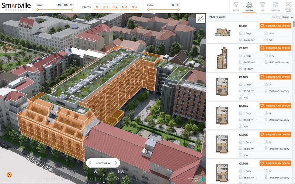Request an offer for flat C1.102
This screenshot has width=295, height=184.
click(x=275, y=48)
